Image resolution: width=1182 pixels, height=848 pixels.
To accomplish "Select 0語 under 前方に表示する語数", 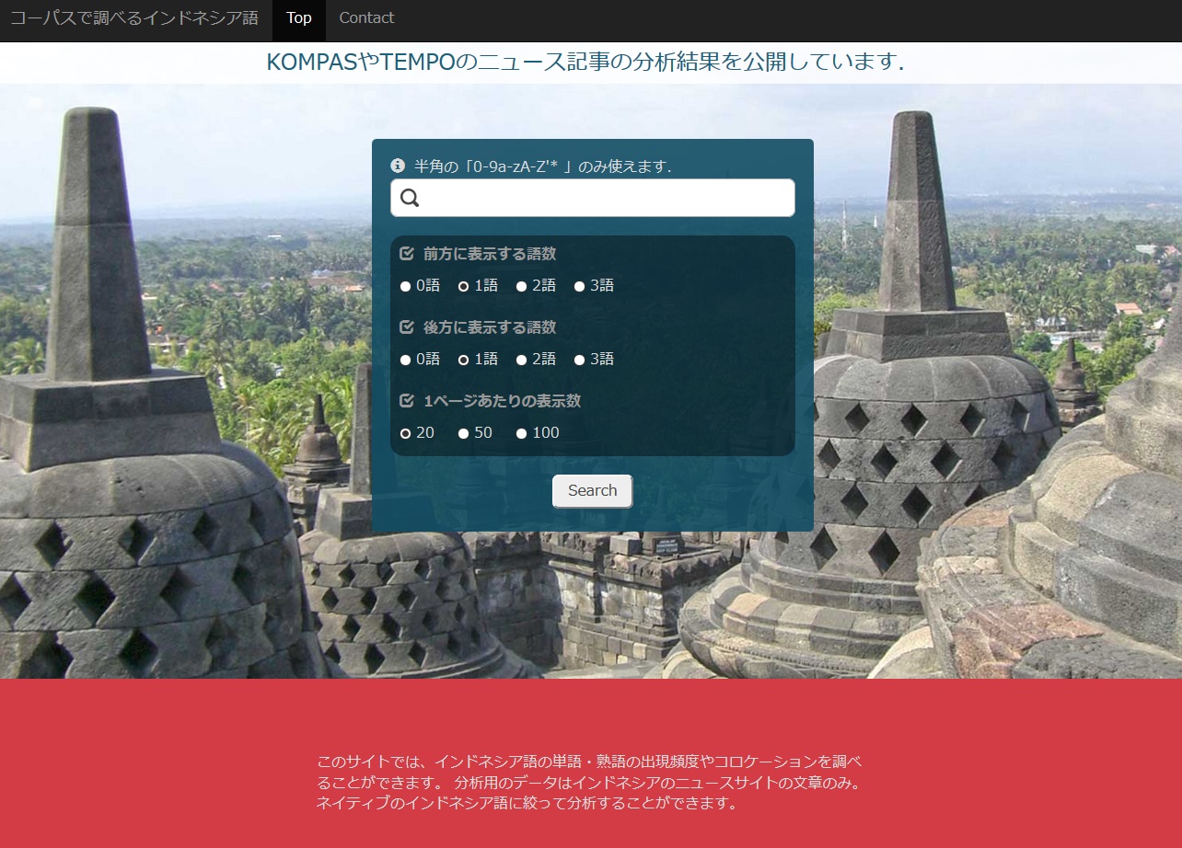I will click(405, 286).
